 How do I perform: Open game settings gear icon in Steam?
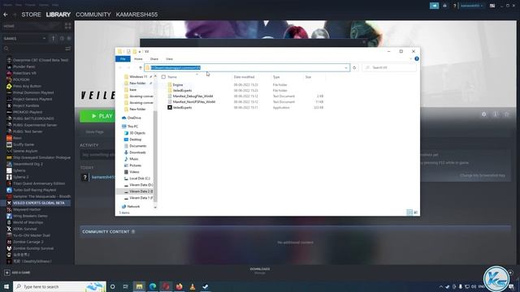pyautogui.click(x=484, y=114)
